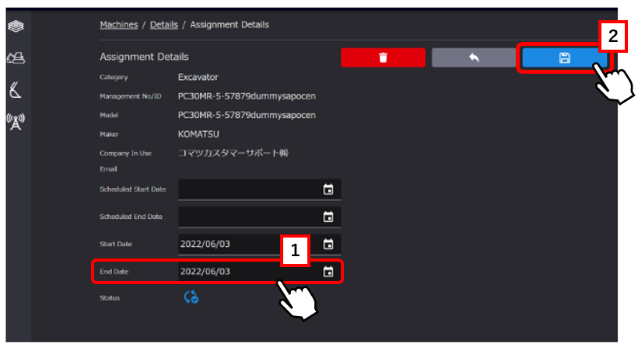Select the KOMATSU maker value
The width and height of the screenshot is (638, 347).
(198, 134)
